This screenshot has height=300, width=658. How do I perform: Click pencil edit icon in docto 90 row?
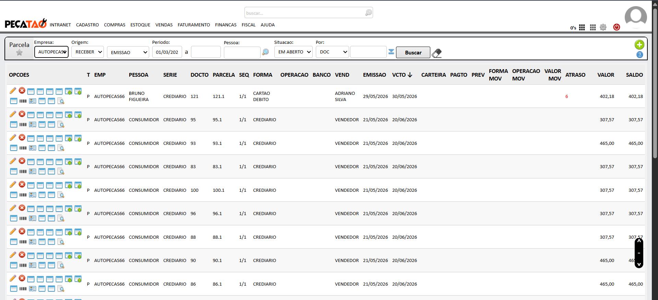pos(13,255)
